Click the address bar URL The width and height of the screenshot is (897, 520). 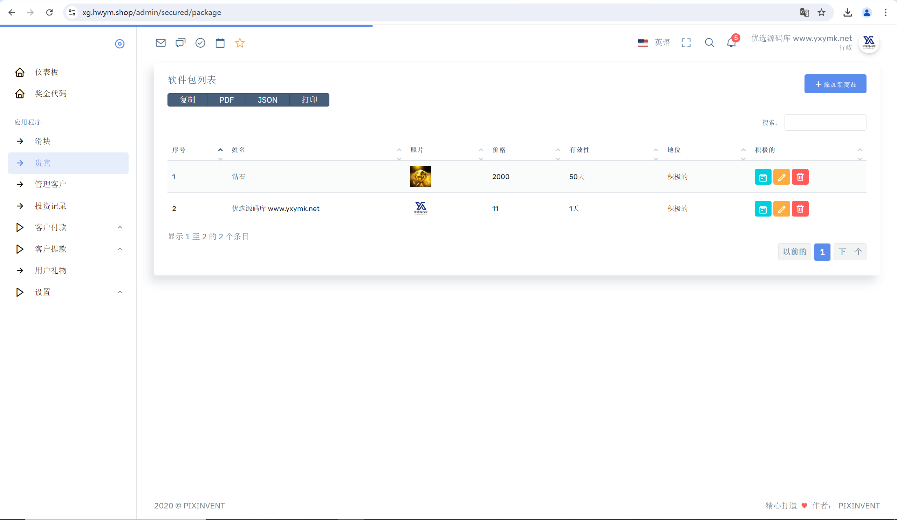152,13
